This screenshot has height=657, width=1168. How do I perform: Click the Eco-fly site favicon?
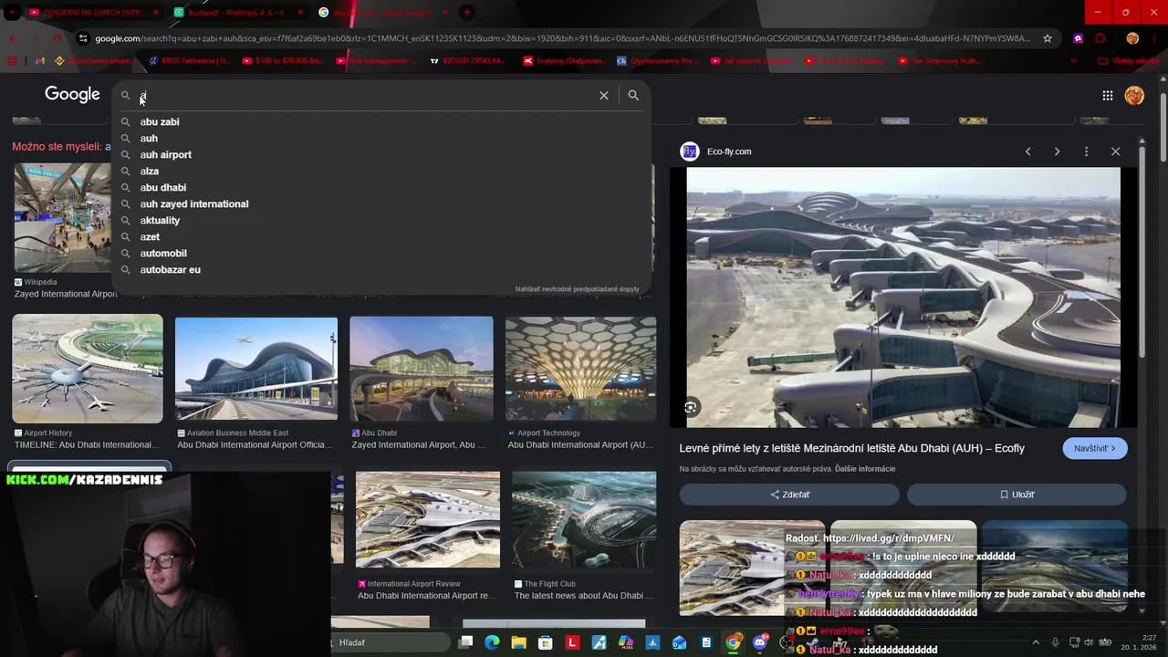coord(690,151)
